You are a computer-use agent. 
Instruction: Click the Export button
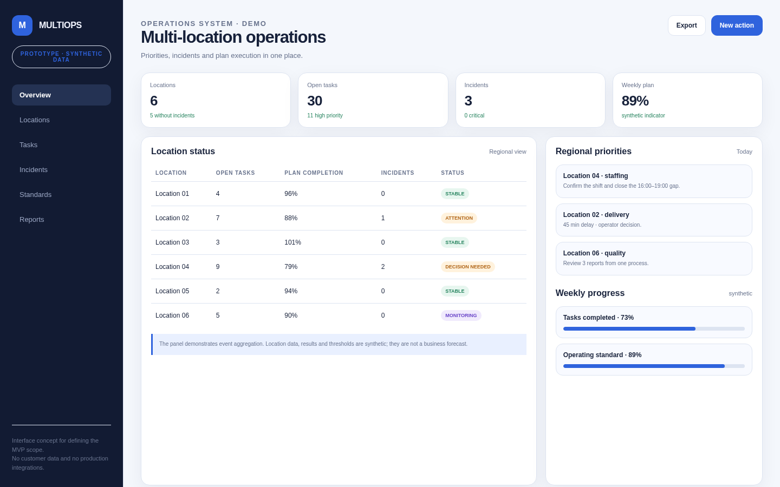pos(686,25)
